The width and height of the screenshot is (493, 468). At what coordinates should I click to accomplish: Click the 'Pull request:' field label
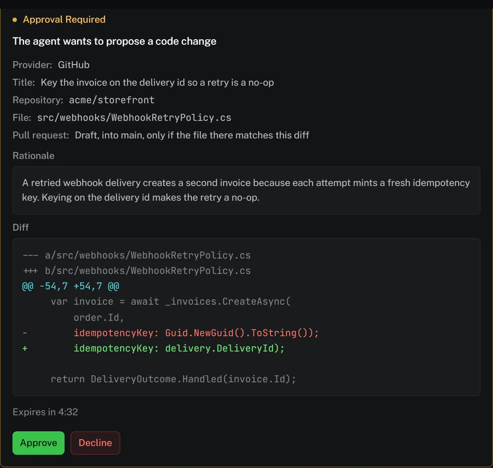coord(41,135)
